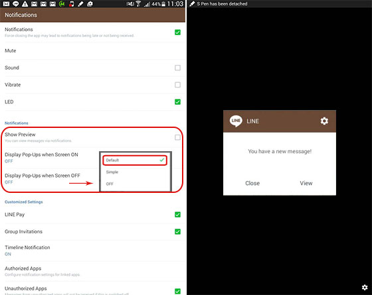The image size is (372, 295).
Task: Tap the muted vibrate icon in status bar
Action: (130, 4)
